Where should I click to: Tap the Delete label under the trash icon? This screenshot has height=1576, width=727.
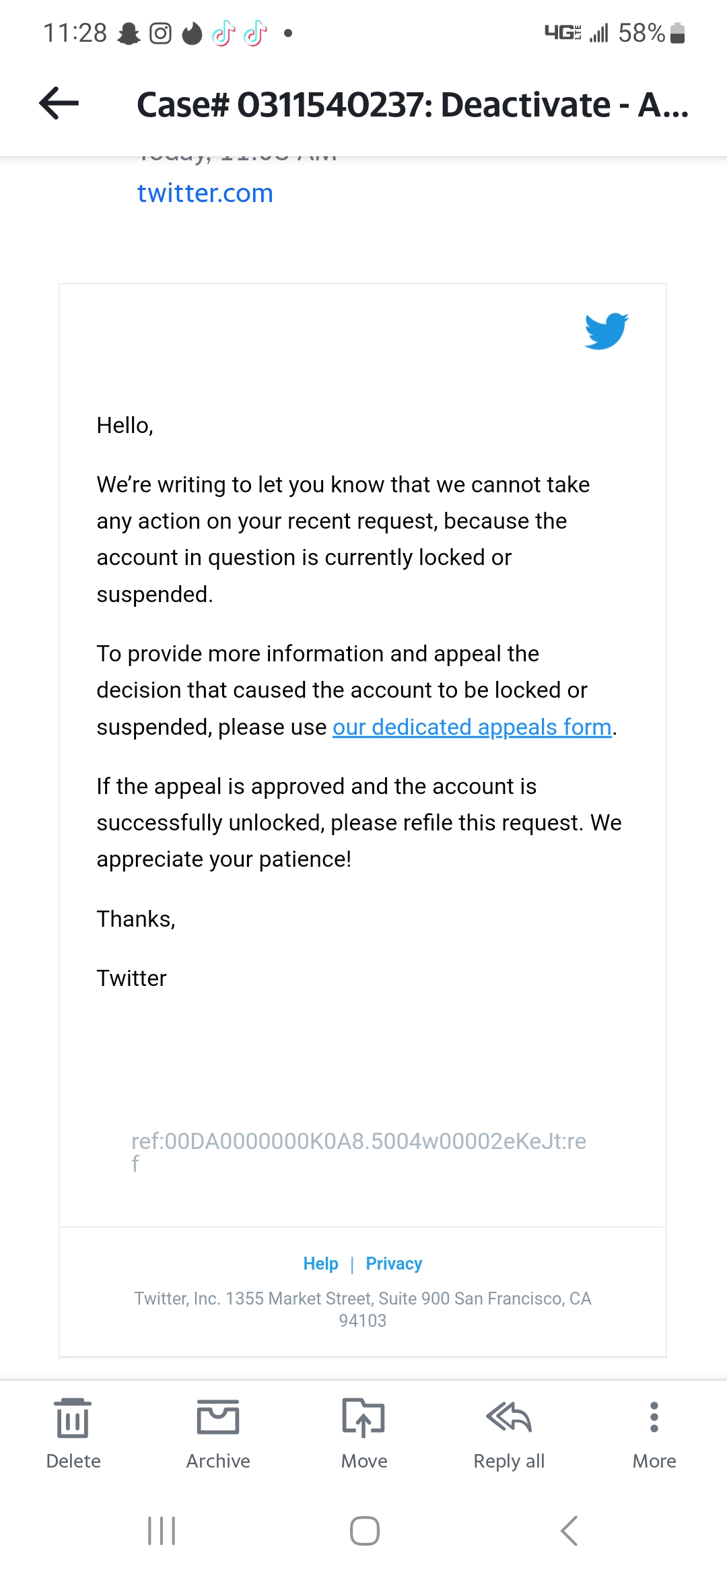click(x=73, y=1461)
